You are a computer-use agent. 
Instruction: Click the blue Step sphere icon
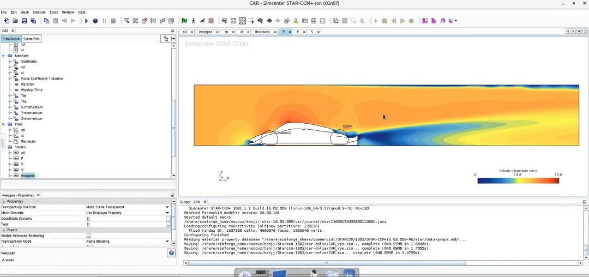pos(95,21)
